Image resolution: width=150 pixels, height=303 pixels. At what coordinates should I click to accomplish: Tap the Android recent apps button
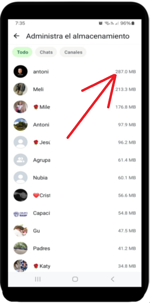(x=38, y=279)
